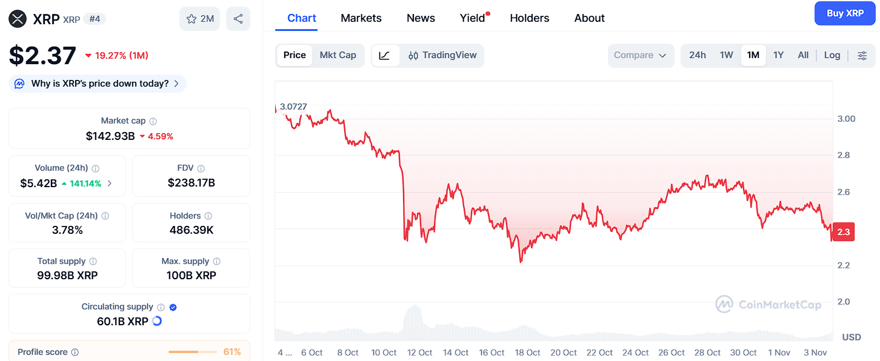The image size is (880, 361).
Task: Open the Holders tab
Action: pyautogui.click(x=529, y=18)
